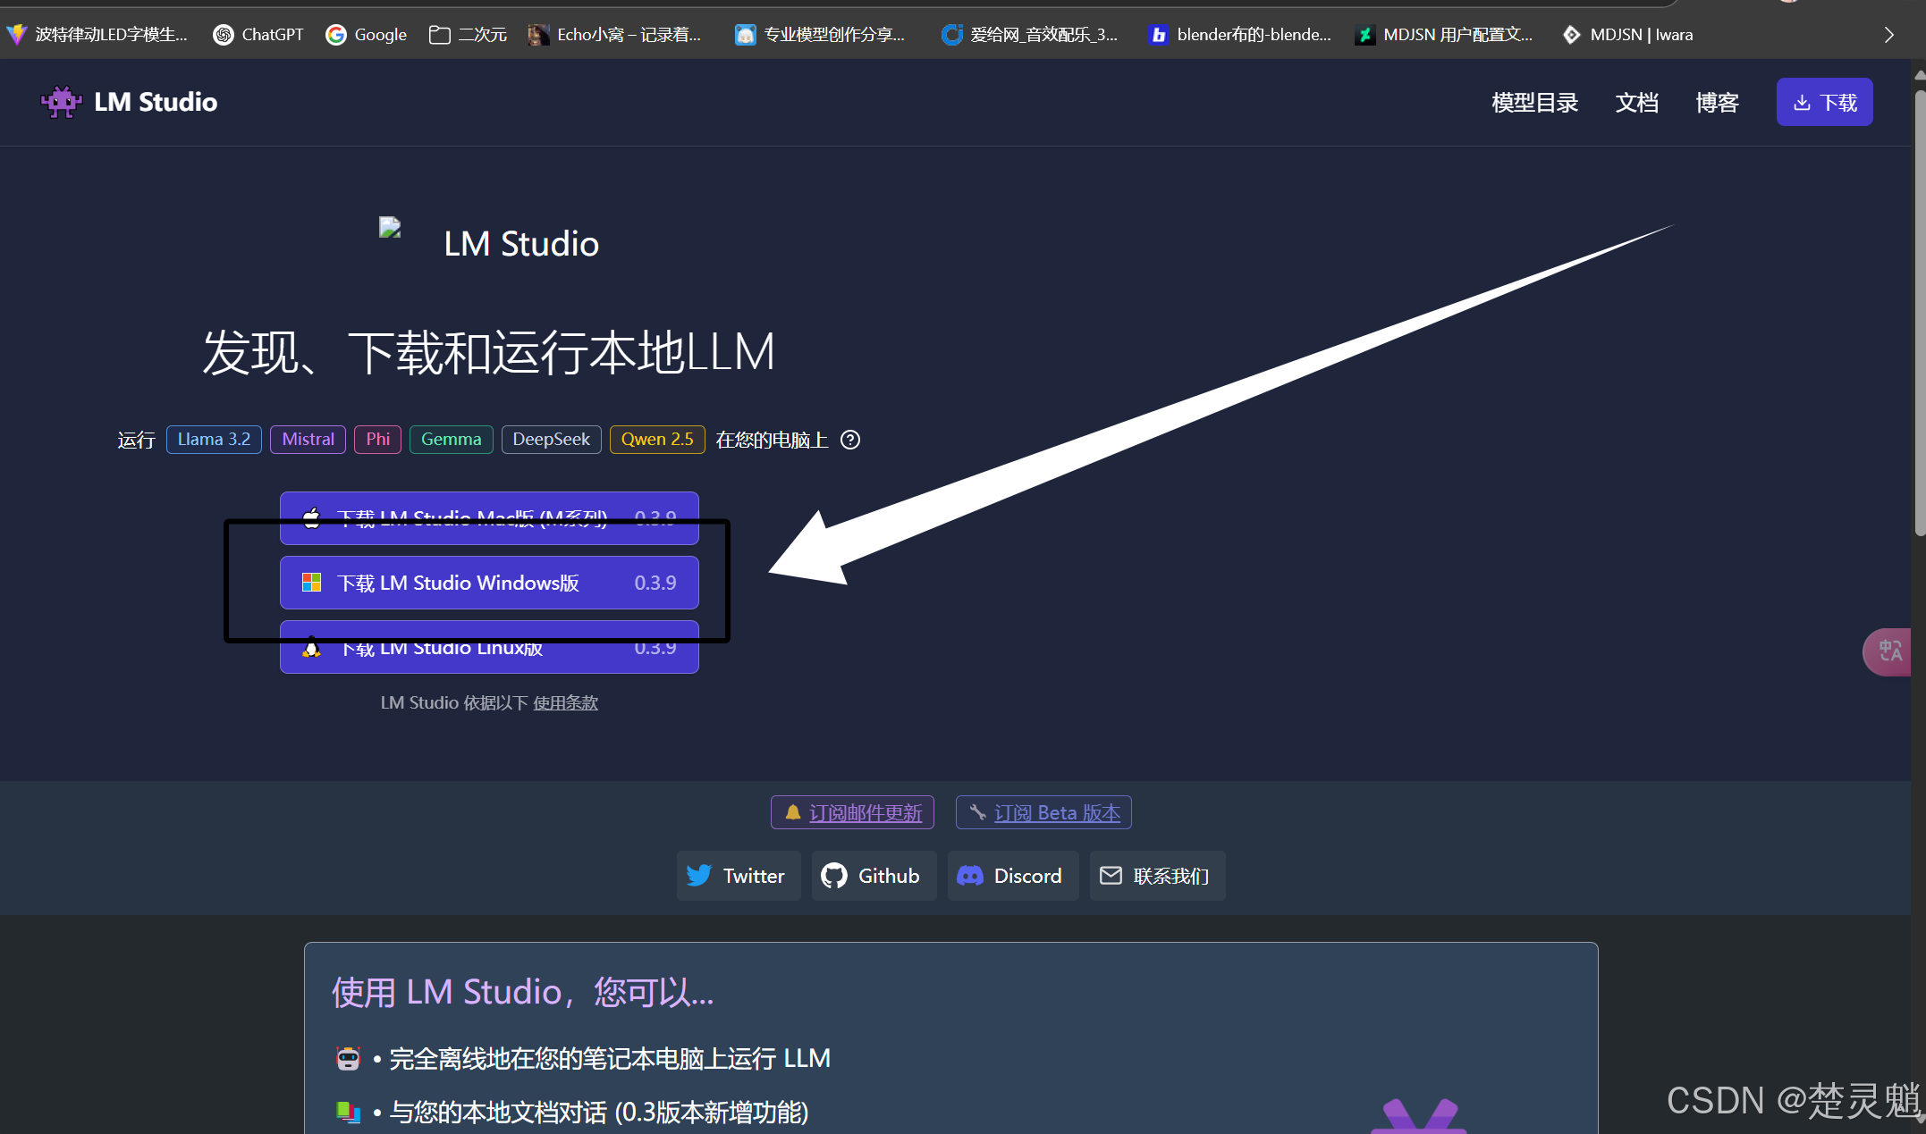Click the envelope contact us button
1926x1134 pixels.
pos(1156,876)
